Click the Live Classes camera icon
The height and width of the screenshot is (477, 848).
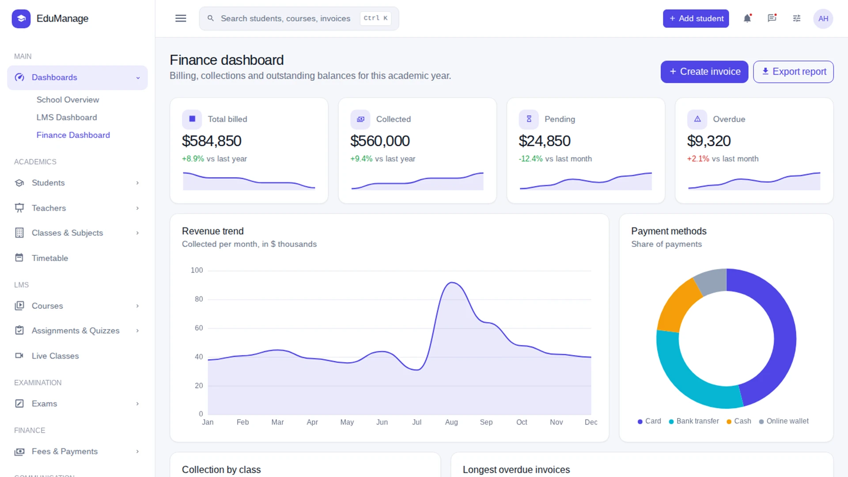tap(19, 356)
